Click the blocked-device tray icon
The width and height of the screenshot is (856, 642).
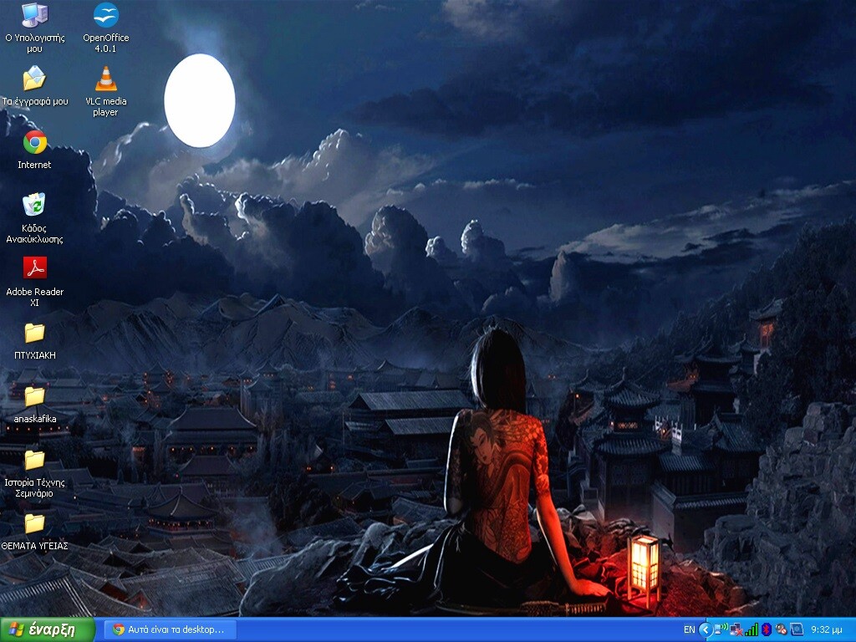click(782, 630)
